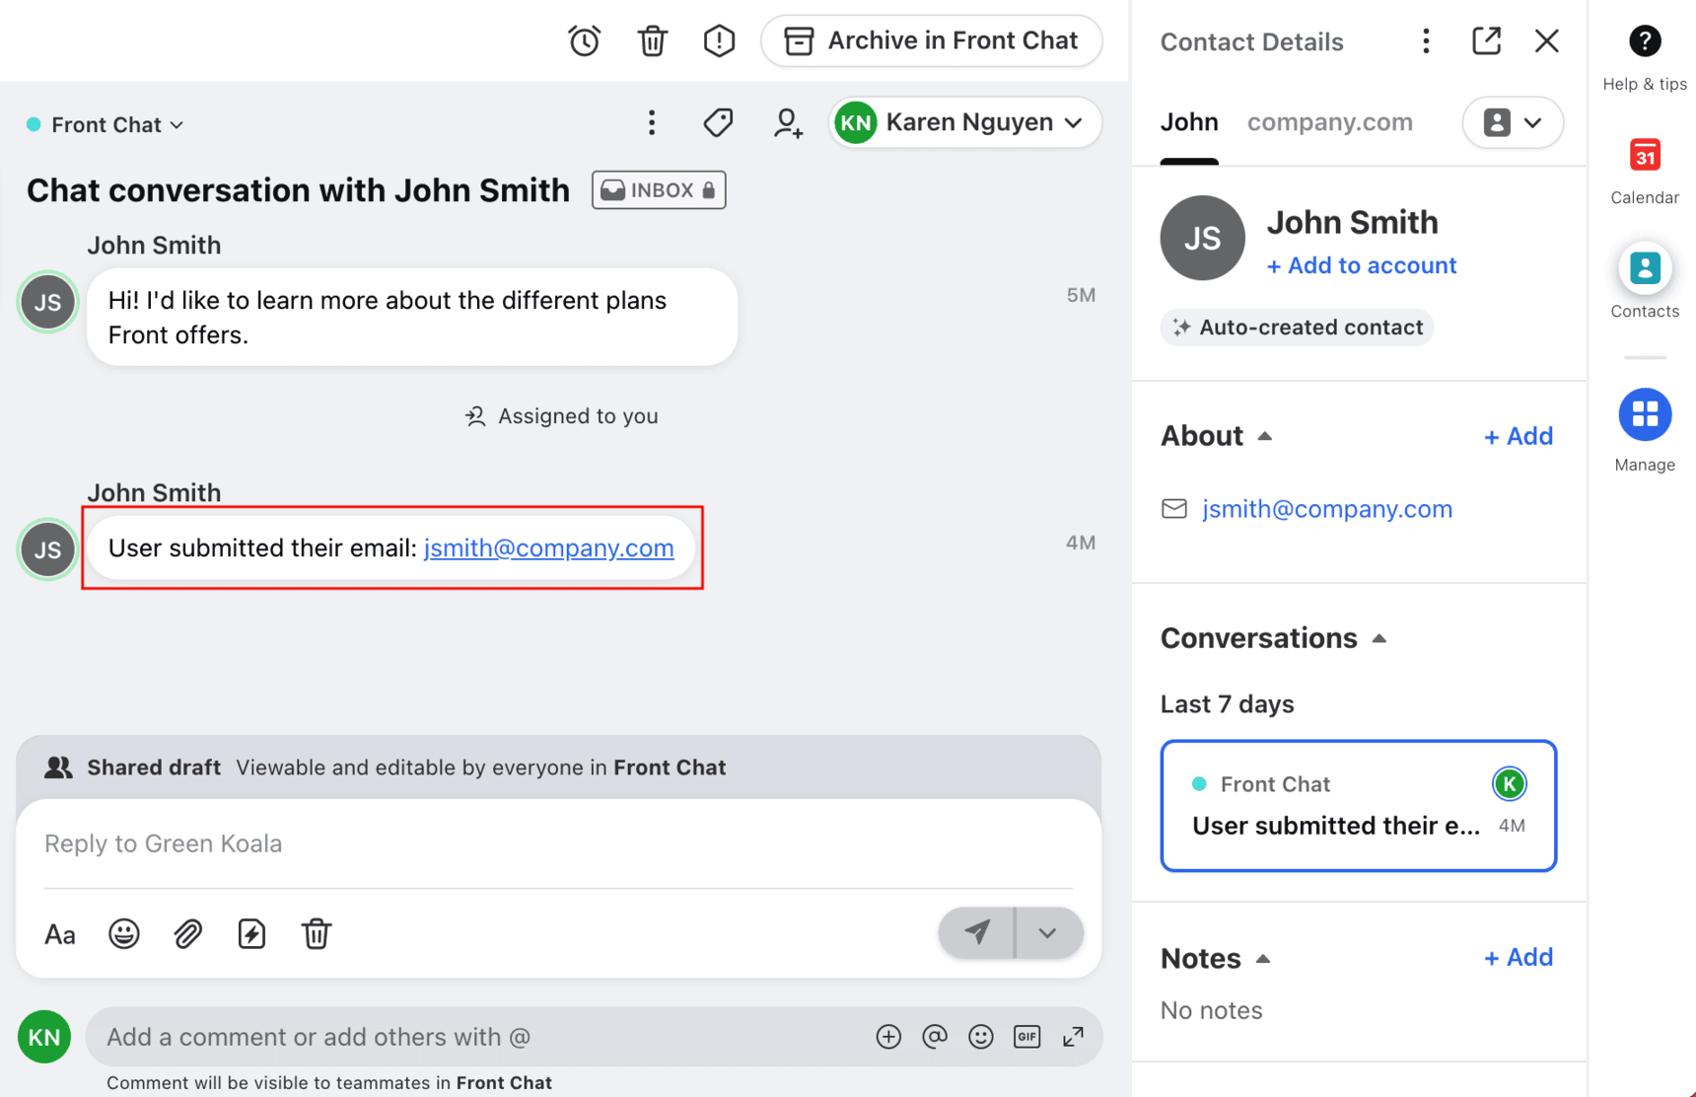Open the send options dropdown arrow
1696x1097 pixels.
(x=1048, y=932)
